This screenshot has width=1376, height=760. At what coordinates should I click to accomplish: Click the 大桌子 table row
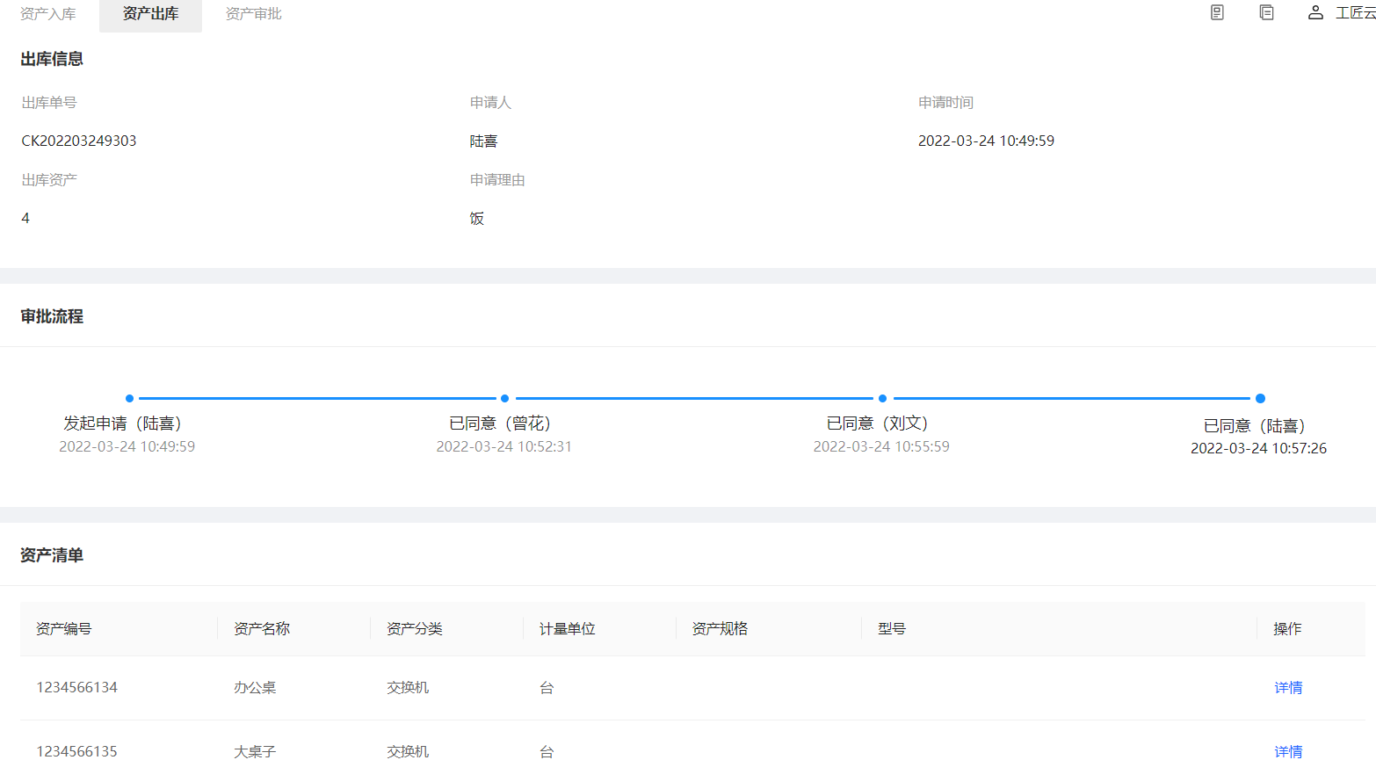[x=253, y=751]
